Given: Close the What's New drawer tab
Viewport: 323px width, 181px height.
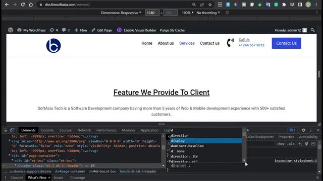Looking at the screenshot, I should coord(49,177).
